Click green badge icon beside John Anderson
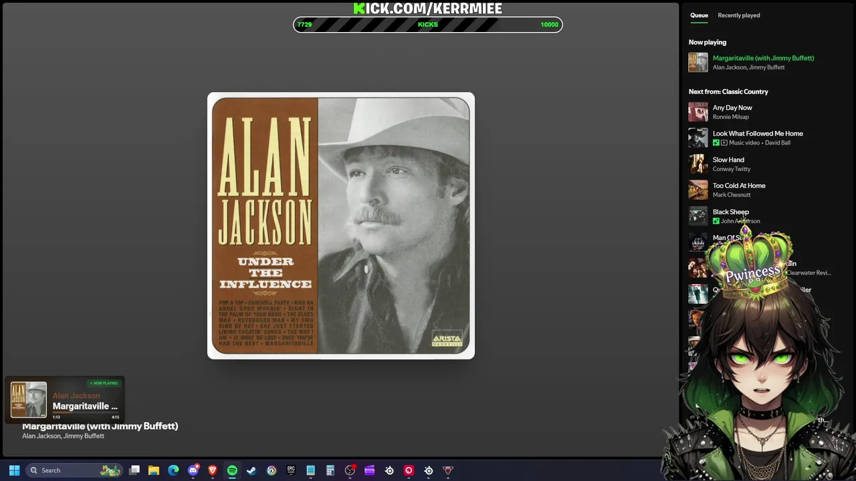 tap(716, 221)
